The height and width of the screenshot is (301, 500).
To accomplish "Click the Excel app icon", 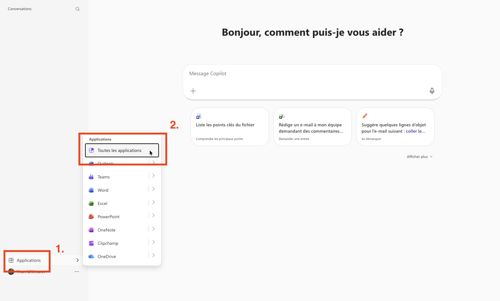I will click(x=91, y=203).
